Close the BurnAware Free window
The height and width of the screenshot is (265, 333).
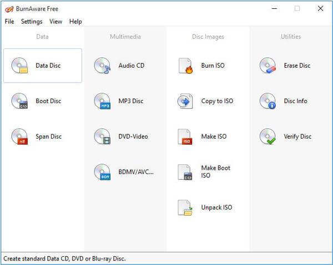pos(320,9)
